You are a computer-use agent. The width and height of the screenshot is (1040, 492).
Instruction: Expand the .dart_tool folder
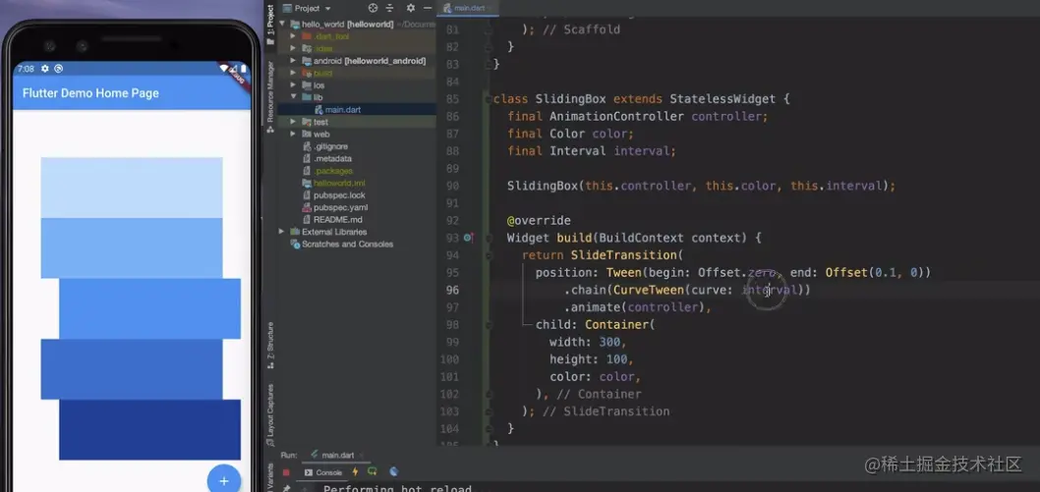click(x=293, y=35)
